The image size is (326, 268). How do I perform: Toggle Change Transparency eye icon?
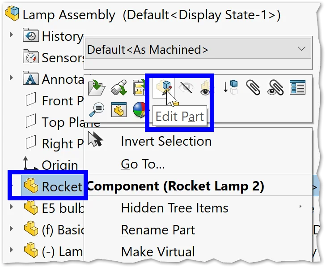[x=206, y=87]
